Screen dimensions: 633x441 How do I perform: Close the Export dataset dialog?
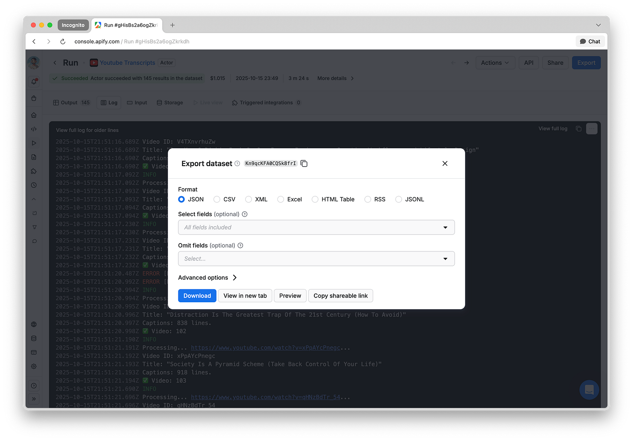[x=445, y=164]
